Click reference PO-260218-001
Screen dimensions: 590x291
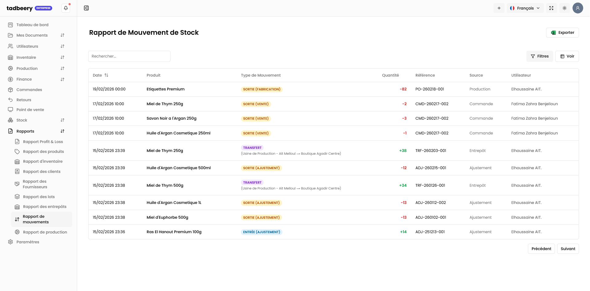click(430, 89)
